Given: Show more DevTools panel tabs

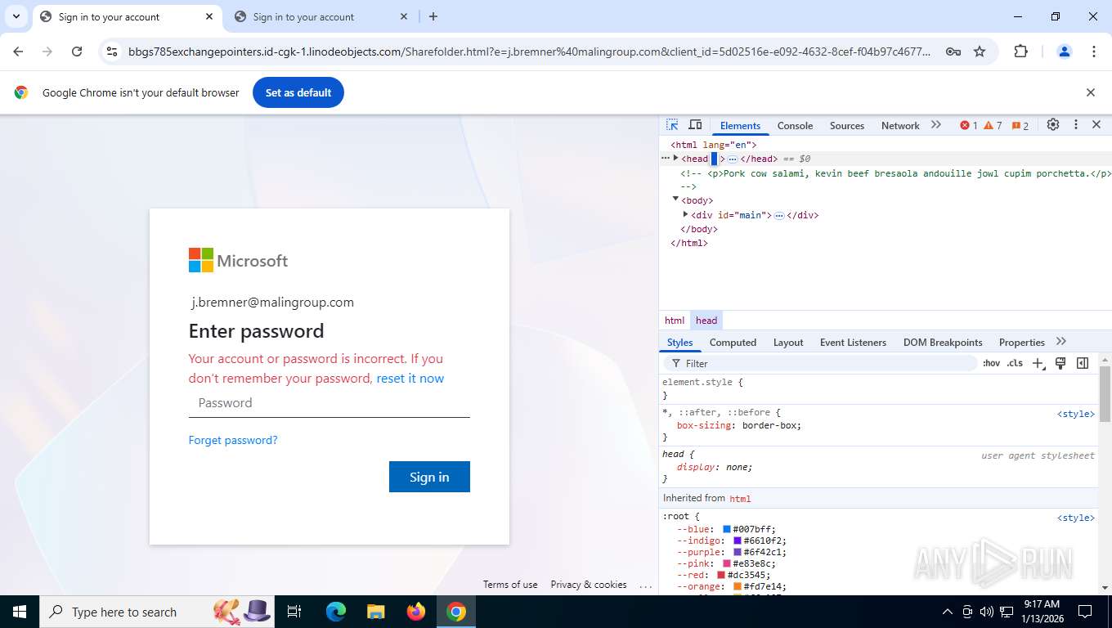Looking at the screenshot, I should [x=936, y=125].
